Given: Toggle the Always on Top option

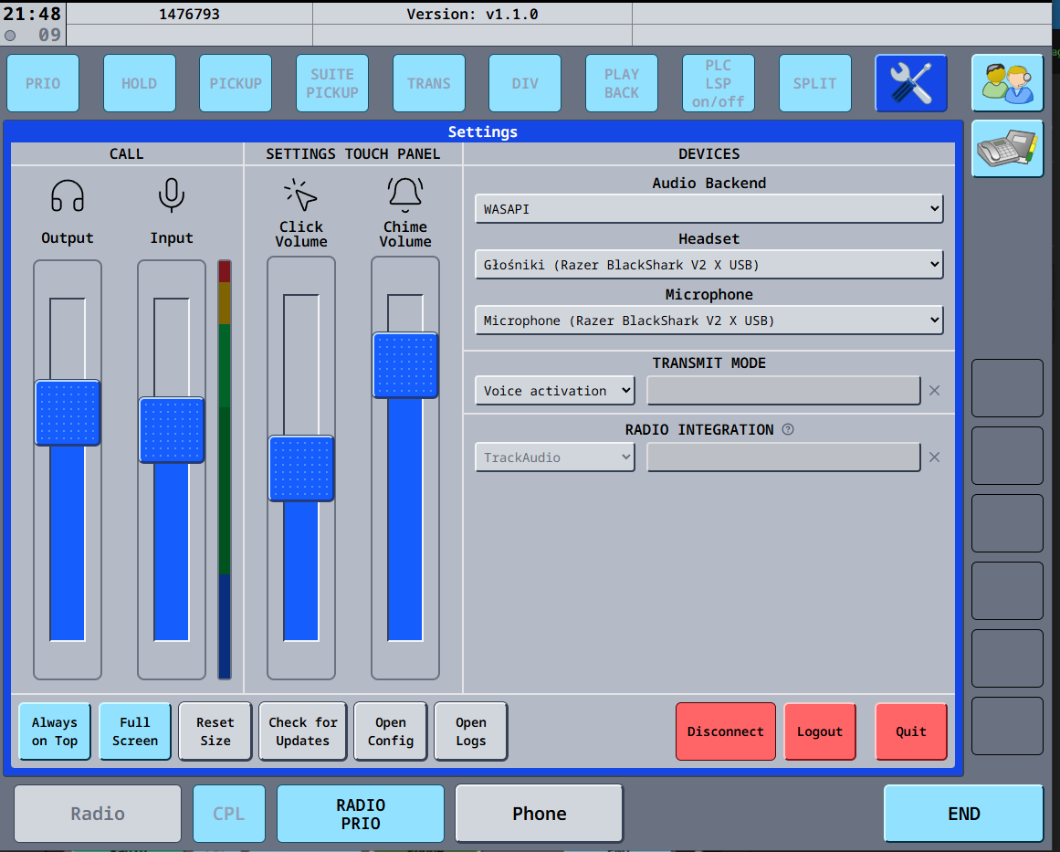Looking at the screenshot, I should (x=55, y=731).
